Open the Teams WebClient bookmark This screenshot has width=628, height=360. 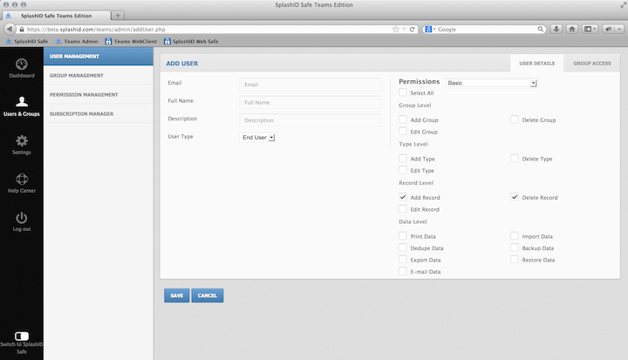pos(131,41)
